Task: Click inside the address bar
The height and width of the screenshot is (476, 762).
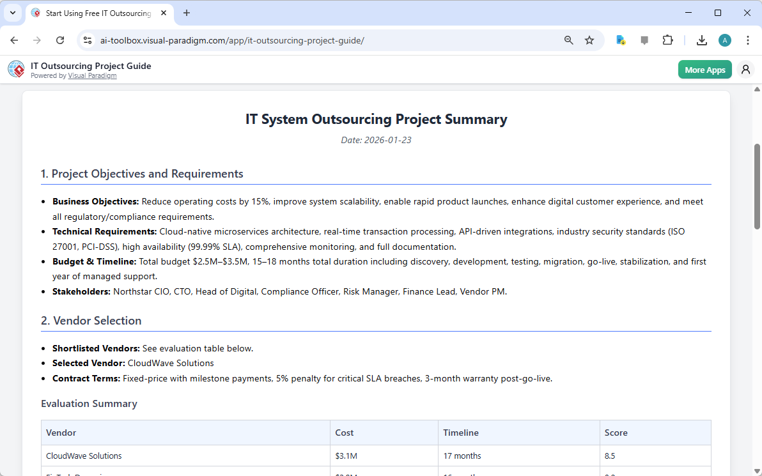Action: coord(256,40)
